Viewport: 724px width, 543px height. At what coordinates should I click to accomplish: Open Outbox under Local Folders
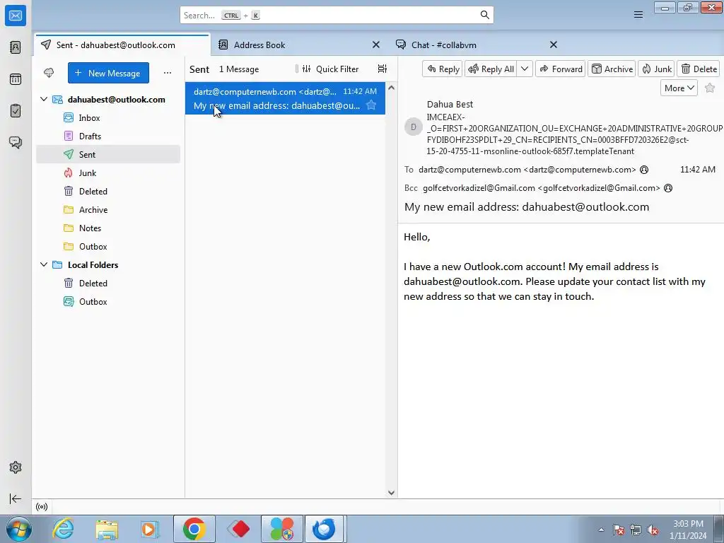[108, 301]
